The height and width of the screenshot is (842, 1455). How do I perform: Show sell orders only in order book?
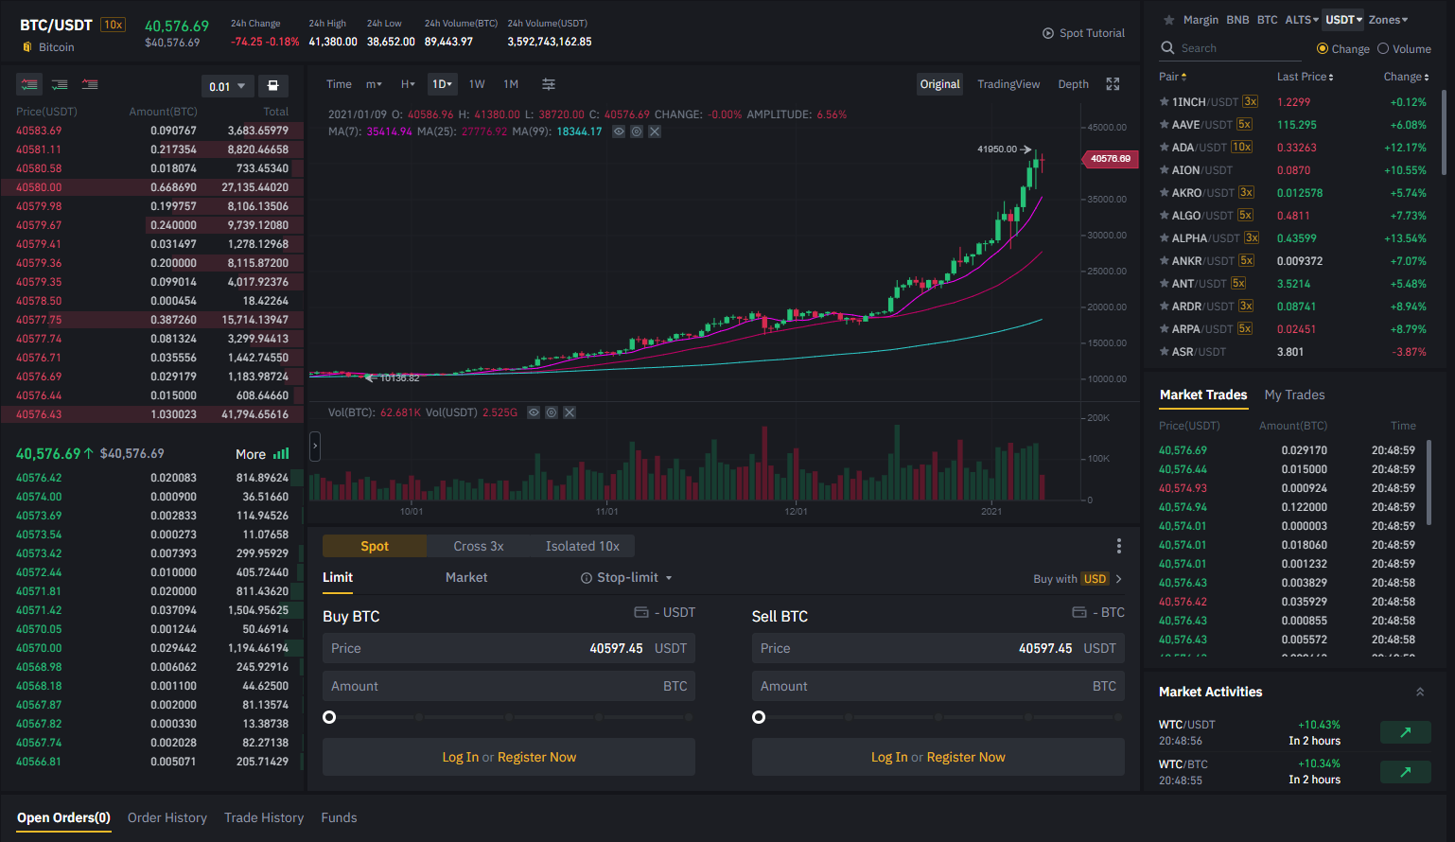tap(90, 85)
